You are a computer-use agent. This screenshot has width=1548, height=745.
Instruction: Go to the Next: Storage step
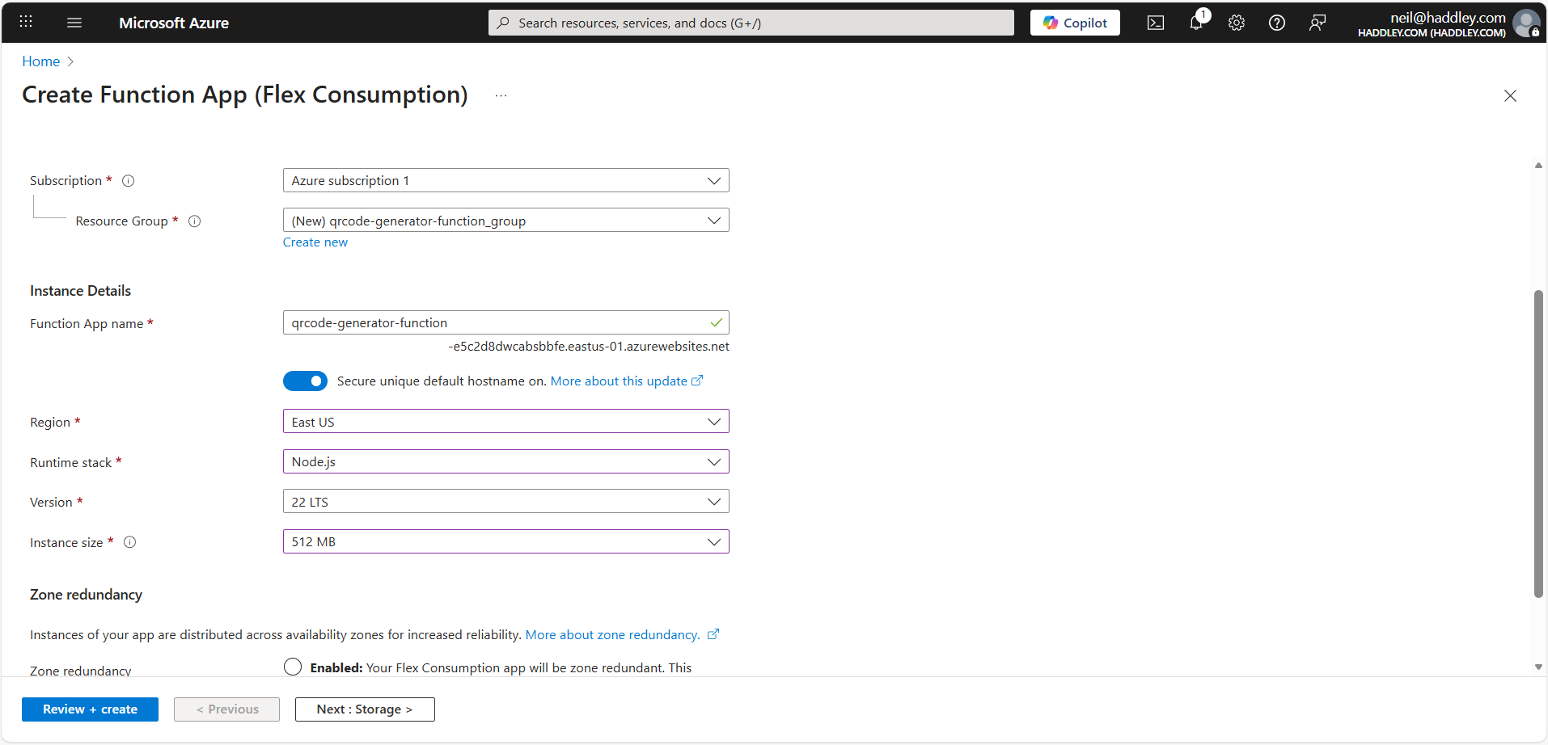365,709
